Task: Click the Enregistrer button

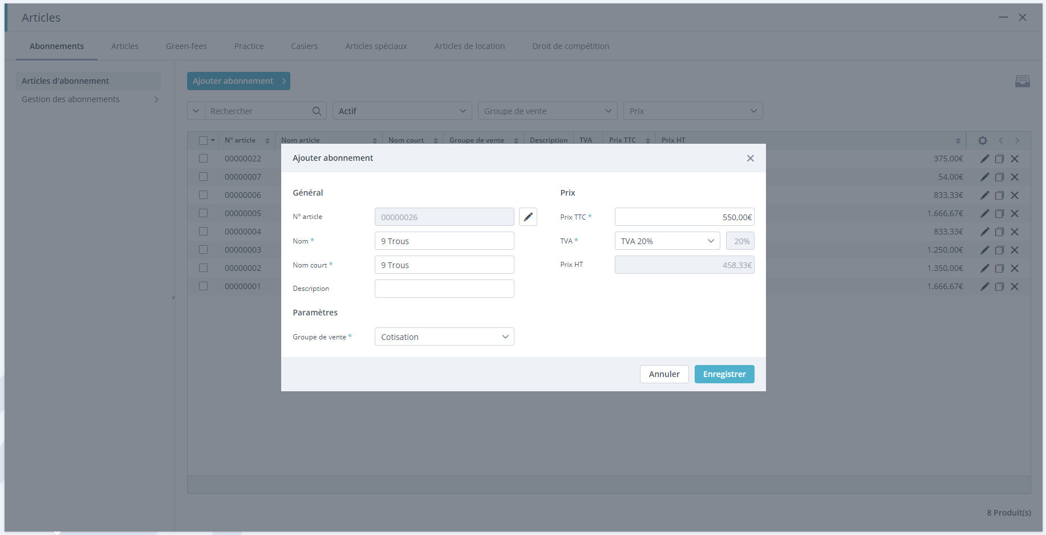Action: tap(724, 374)
